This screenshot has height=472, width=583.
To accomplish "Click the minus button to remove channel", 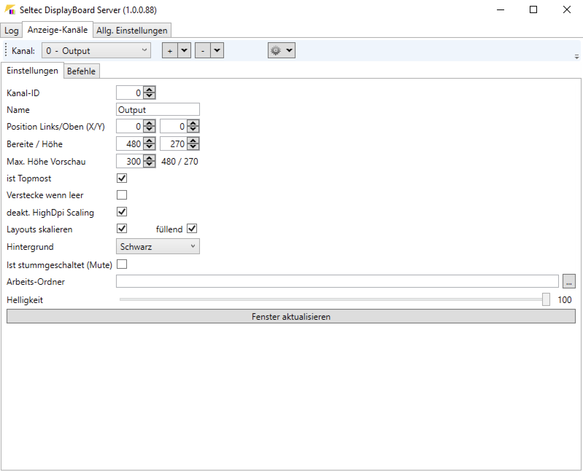I will tap(203, 51).
